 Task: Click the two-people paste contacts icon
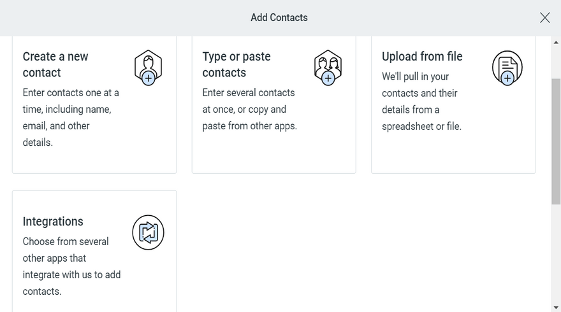pos(328,67)
